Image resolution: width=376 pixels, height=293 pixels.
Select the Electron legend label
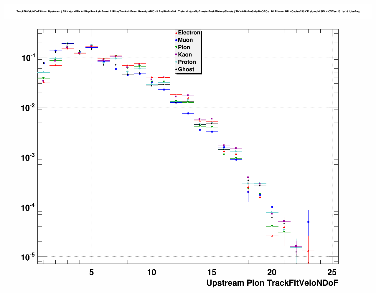click(189, 33)
